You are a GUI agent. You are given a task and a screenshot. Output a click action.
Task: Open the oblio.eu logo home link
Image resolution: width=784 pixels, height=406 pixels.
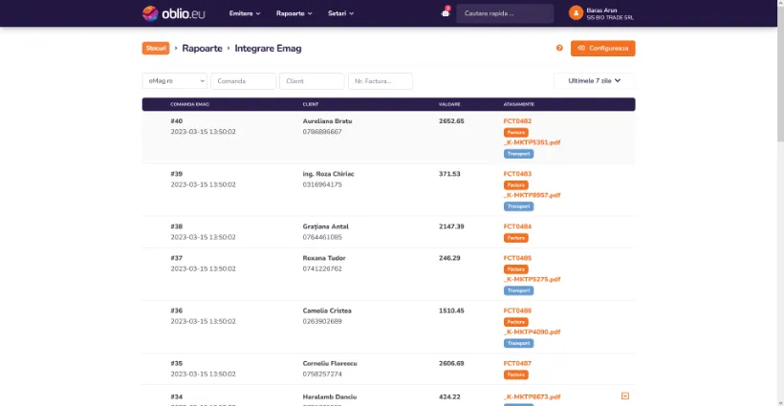click(173, 13)
